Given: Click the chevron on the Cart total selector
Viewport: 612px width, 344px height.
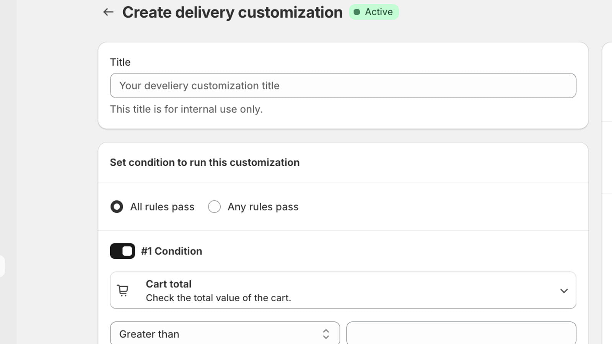Looking at the screenshot, I should (x=564, y=290).
